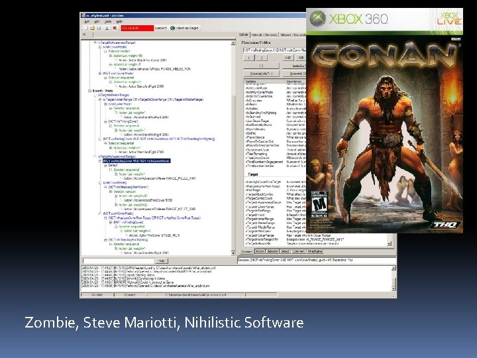Image resolution: width=477 pixels, height=358 pixels.
Task: Click the Conan Xbox 360 cover image
Action: 384,121
